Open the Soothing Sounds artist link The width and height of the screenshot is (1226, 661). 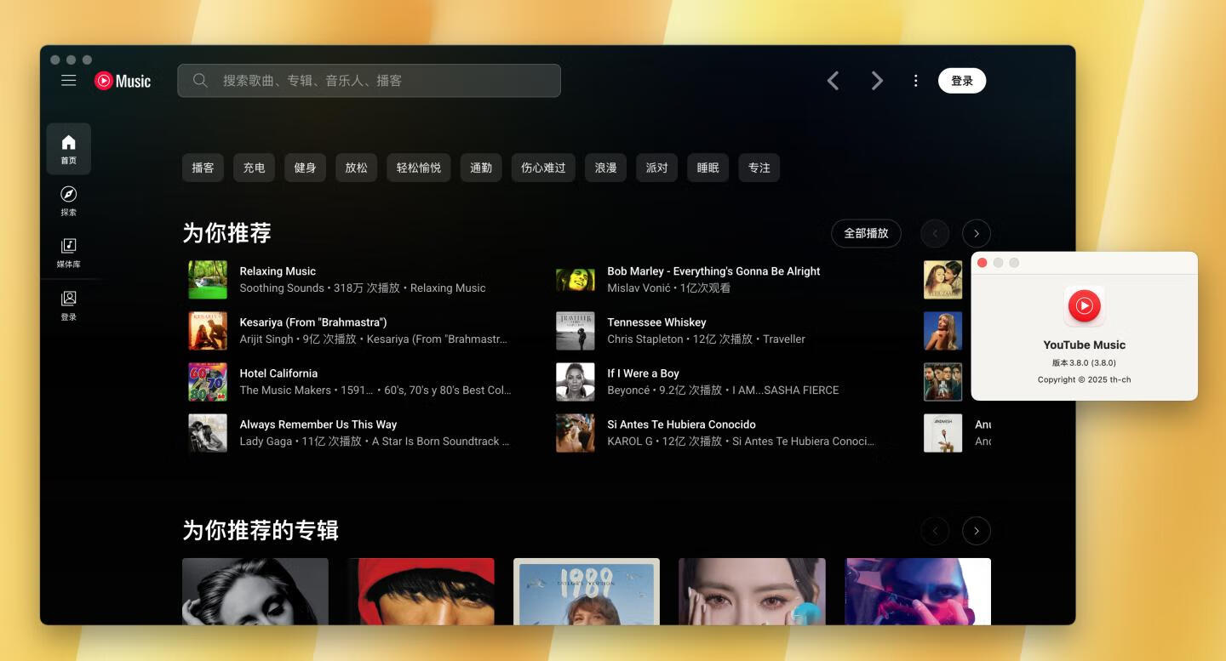click(282, 288)
